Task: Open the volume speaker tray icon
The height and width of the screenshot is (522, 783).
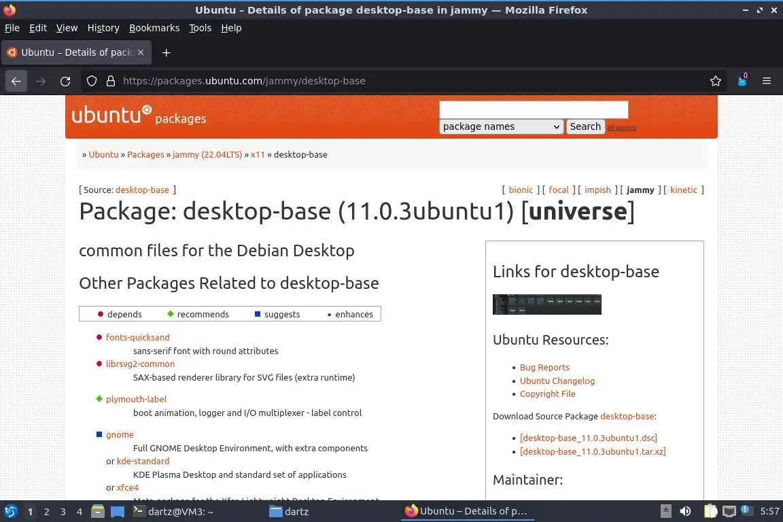Action: (x=685, y=511)
